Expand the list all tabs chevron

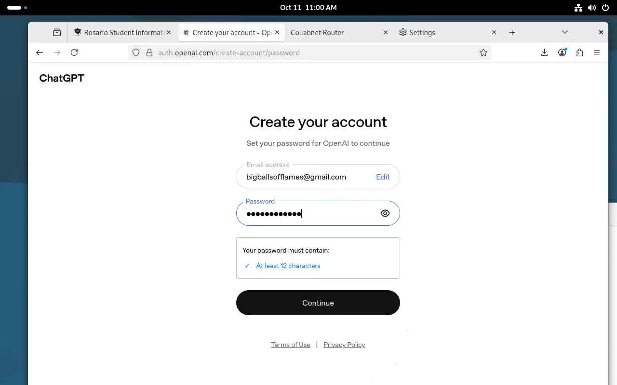[565, 32]
